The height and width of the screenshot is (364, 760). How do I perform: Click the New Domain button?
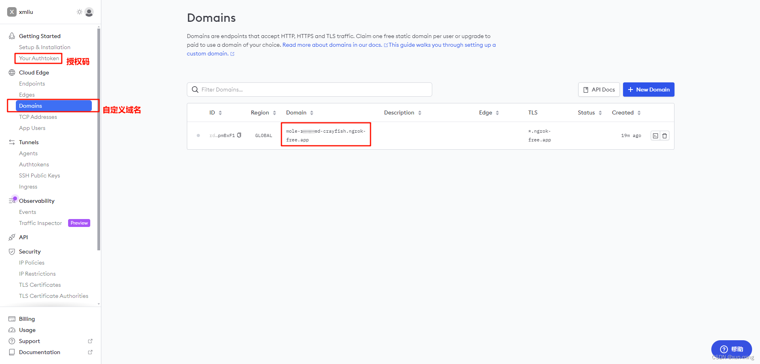[648, 90]
